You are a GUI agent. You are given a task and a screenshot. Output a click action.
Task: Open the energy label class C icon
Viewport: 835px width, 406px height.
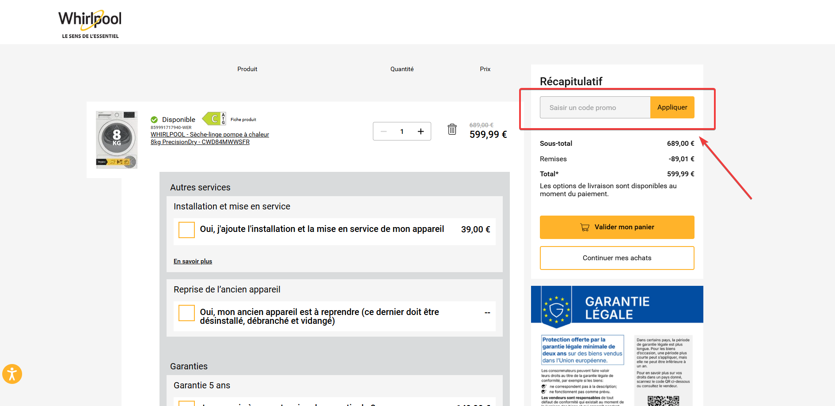pyautogui.click(x=214, y=118)
